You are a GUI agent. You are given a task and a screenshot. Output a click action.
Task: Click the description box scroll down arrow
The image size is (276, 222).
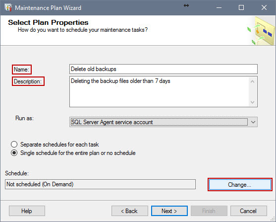(x=252, y=102)
